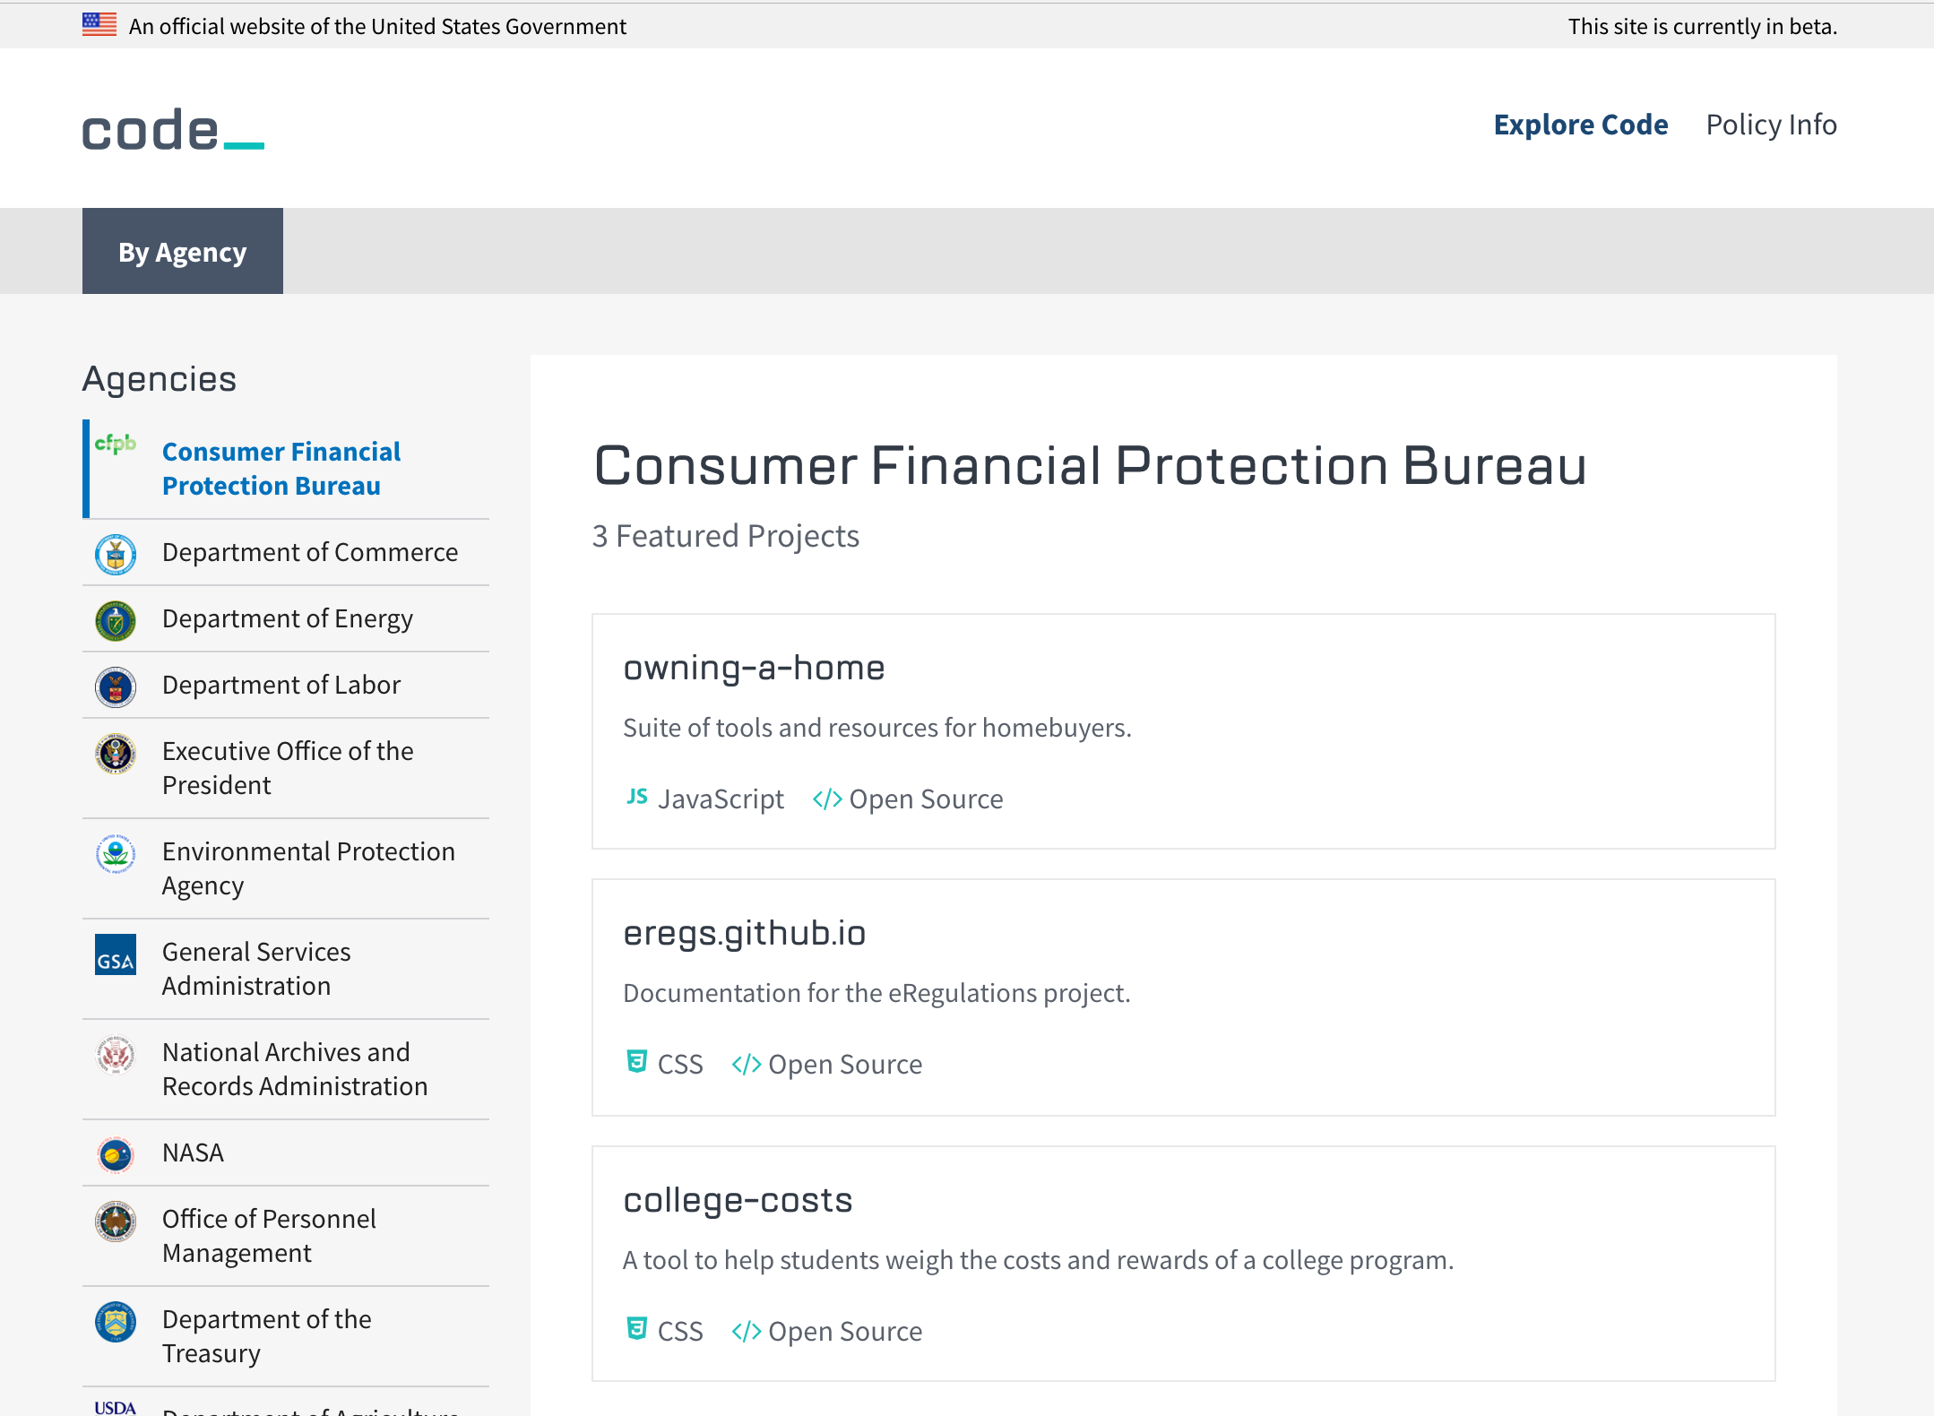Open the Explore Code menu
The width and height of the screenshot is (1934, 1416).
point(1581,125)
